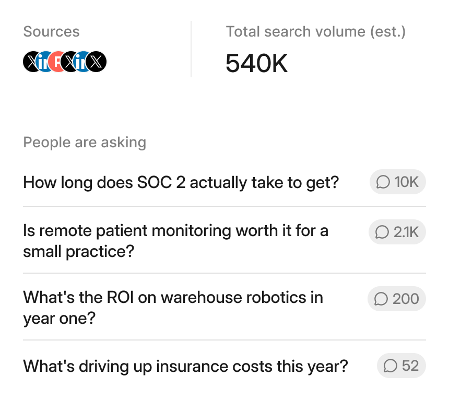Click the speech bubble icon beside 10K
This screenshot has height=399, width=449.
(383, 182)
